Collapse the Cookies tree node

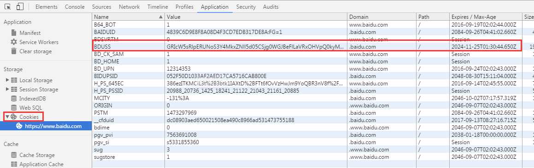7,117
